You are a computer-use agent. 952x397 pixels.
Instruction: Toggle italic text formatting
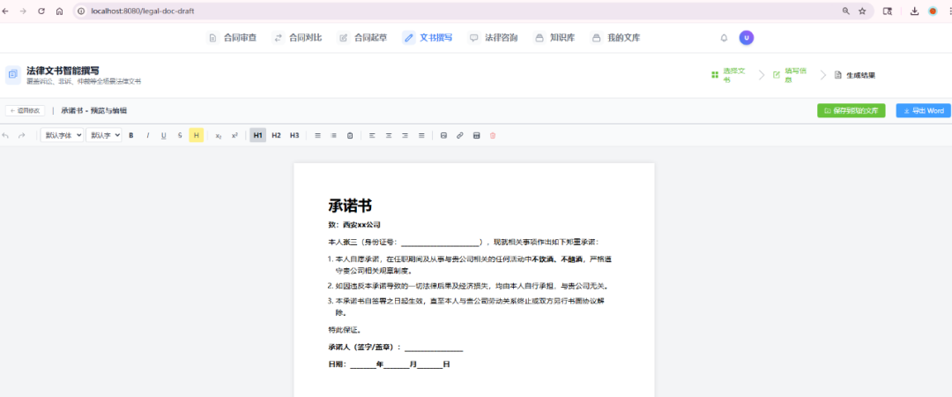point(147,135)
